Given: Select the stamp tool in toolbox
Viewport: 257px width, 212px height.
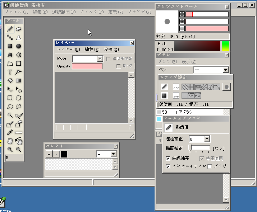Looking at the screenshot, I should click(19, 38).
